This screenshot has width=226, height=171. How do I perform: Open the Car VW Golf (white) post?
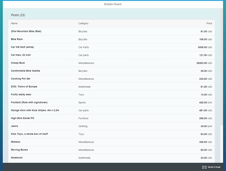(x=22, y=47)
